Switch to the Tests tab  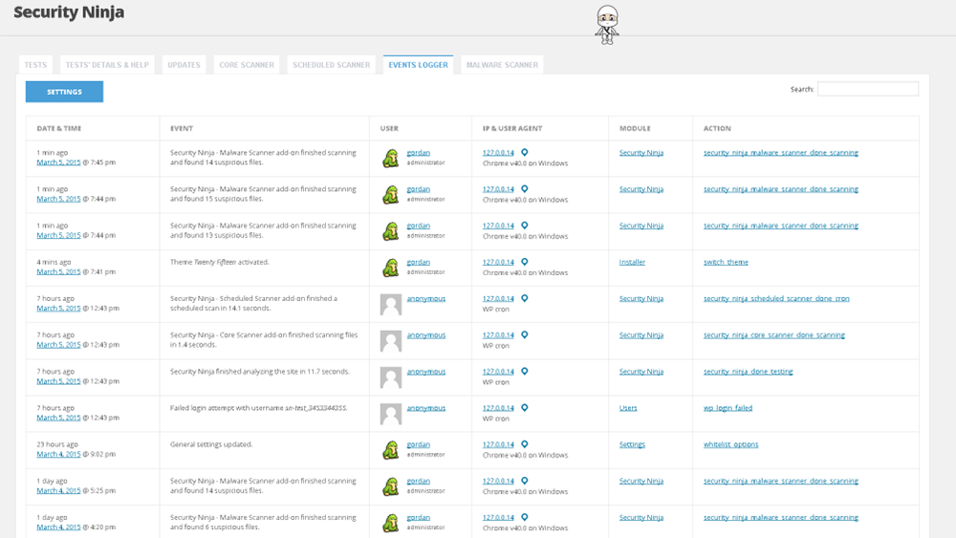[35, 65]
